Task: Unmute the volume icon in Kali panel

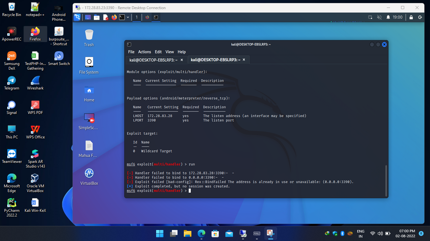Action: 379,17
